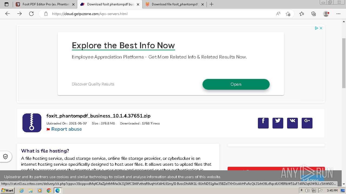Click the file name foxit_phantompdf_business_10.1.4.37651.zip
This screenshot has height=194, width=346.
98,116
